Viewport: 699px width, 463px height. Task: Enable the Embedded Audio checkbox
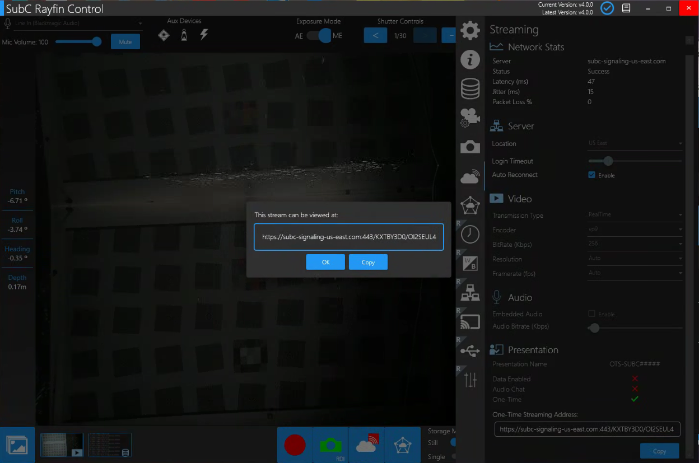591,314
